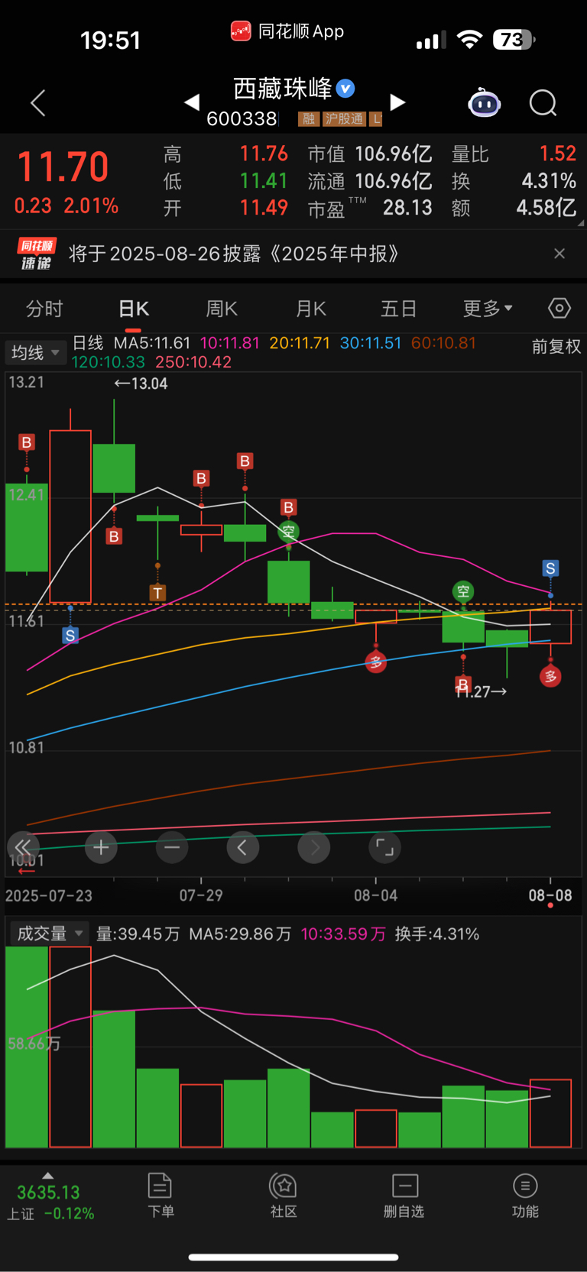
Task: Open fullscreen chart view button
Action: pyautogui.click(x=385, y=847)
